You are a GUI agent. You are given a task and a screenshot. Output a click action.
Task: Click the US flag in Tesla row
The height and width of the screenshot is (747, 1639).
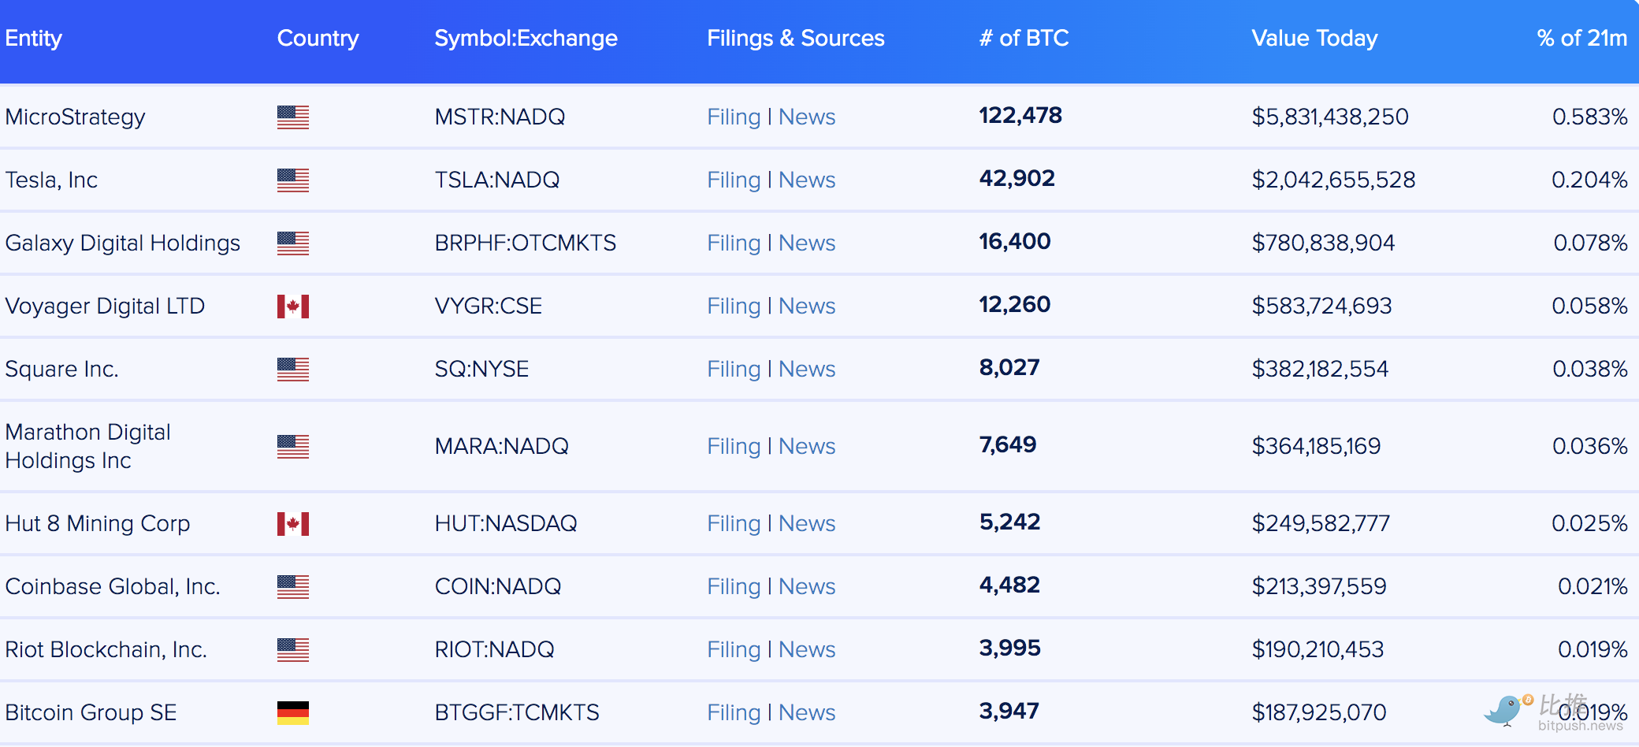pyautogui.click(x=292, y=180)
